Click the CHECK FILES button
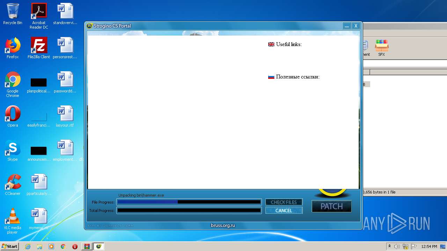 pos(284,202)
